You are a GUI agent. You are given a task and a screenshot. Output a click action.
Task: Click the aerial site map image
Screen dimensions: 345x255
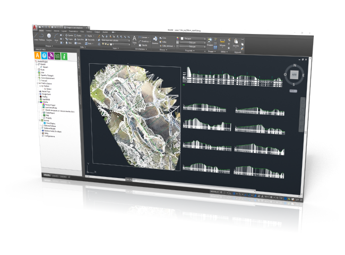135,117
